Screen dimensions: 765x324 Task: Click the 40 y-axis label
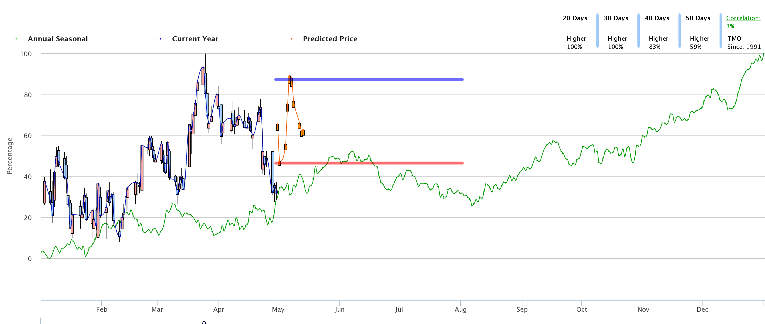click(x=28, y=177)
